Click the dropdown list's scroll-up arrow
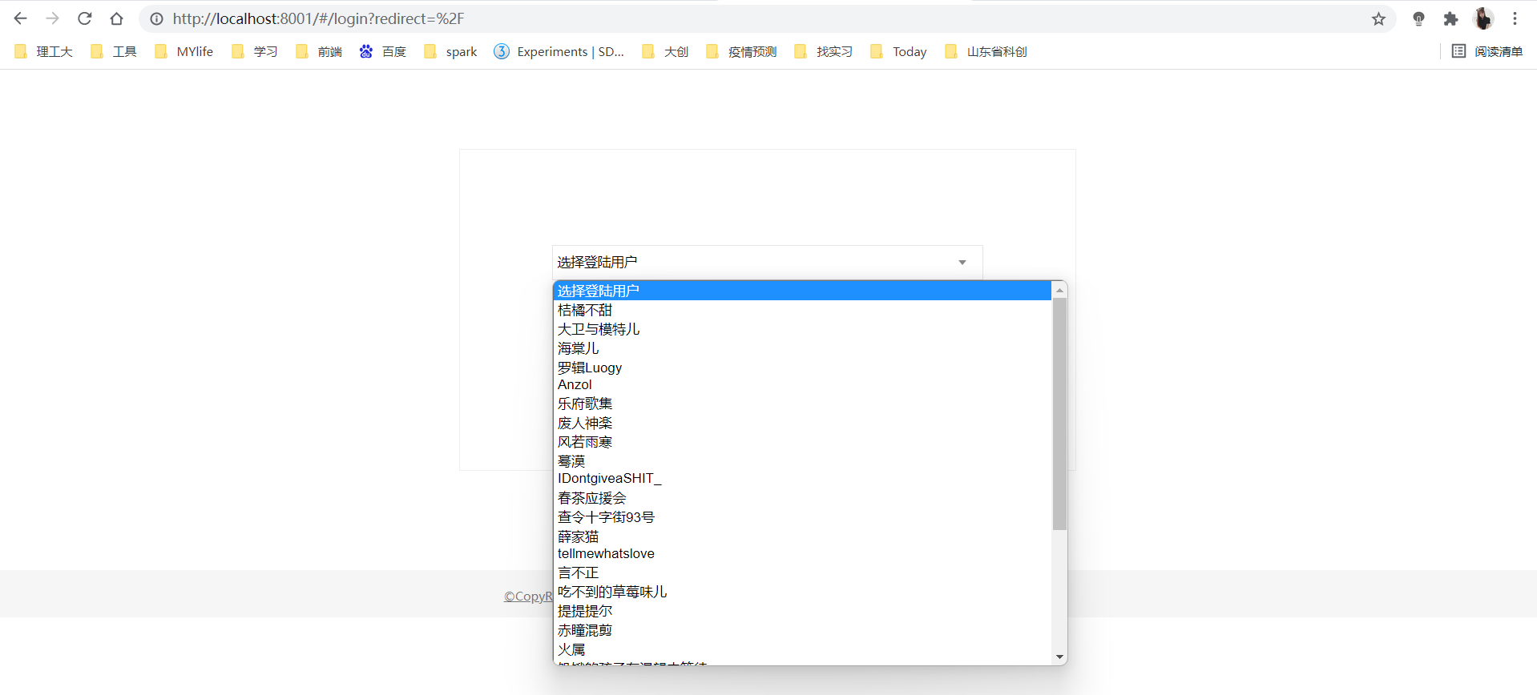The width and height of the screenshot is (1537, 695). pos(1059,290)
